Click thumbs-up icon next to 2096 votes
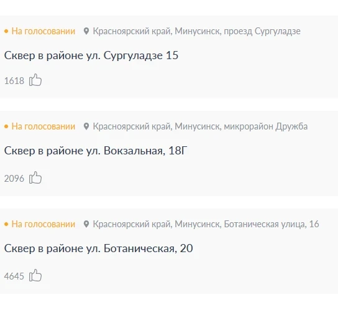Viewport: 338px width, 315px height. [35, 177]
